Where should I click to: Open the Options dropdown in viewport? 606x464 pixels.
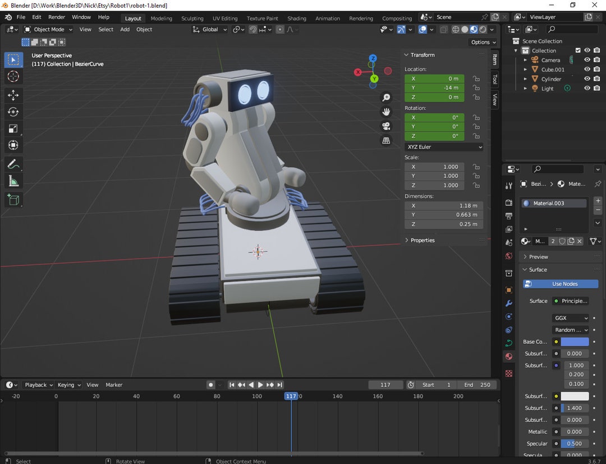(483, 42)
